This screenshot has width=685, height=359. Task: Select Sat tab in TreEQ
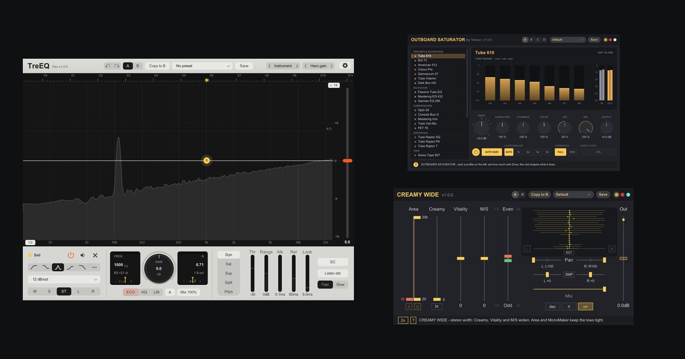click(x=228, y=264)
